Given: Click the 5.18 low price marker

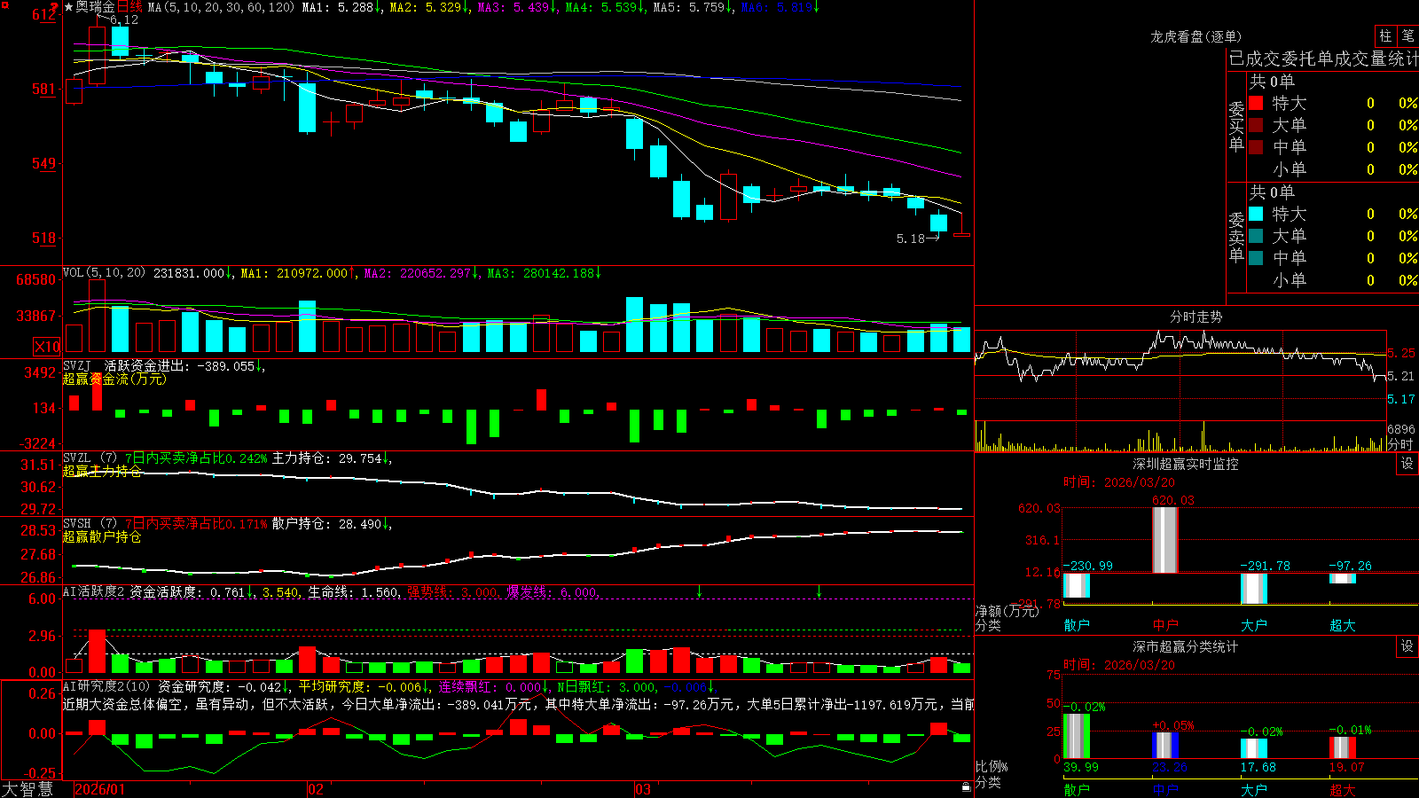Looking at the screenshot, I should coord(911,238).
